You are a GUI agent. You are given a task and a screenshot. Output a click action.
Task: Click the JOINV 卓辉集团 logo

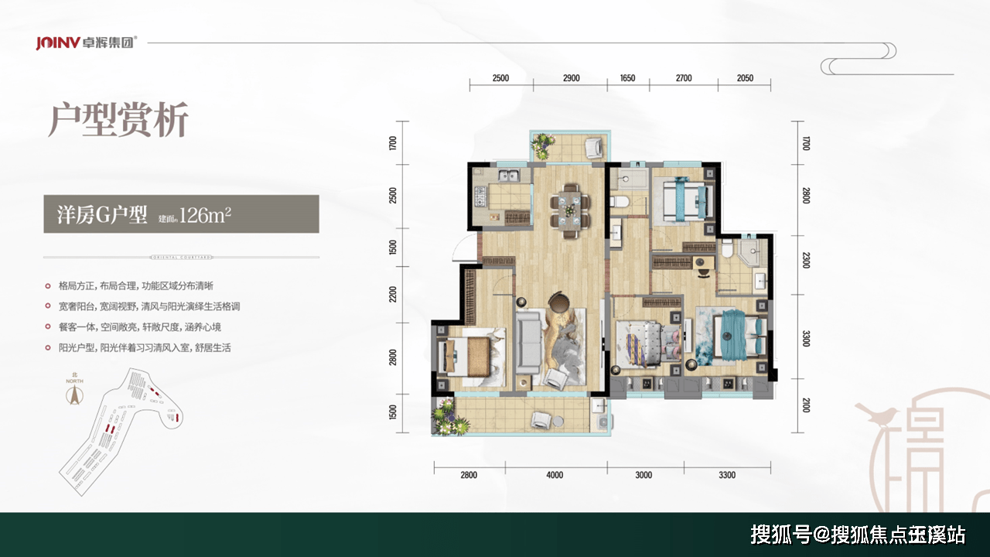coord(87,43)
